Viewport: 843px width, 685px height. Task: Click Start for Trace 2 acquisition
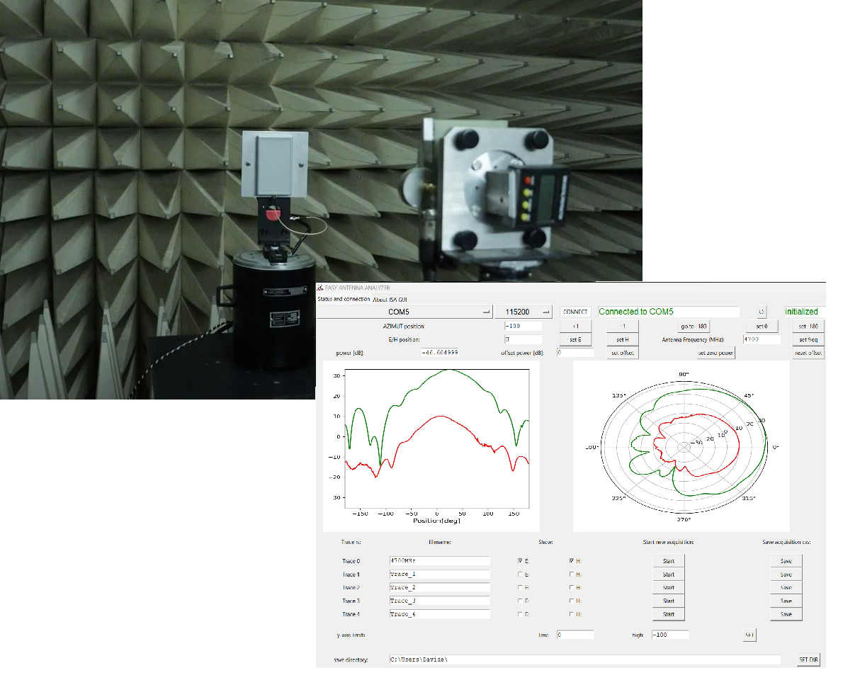(x=668, y=588)
